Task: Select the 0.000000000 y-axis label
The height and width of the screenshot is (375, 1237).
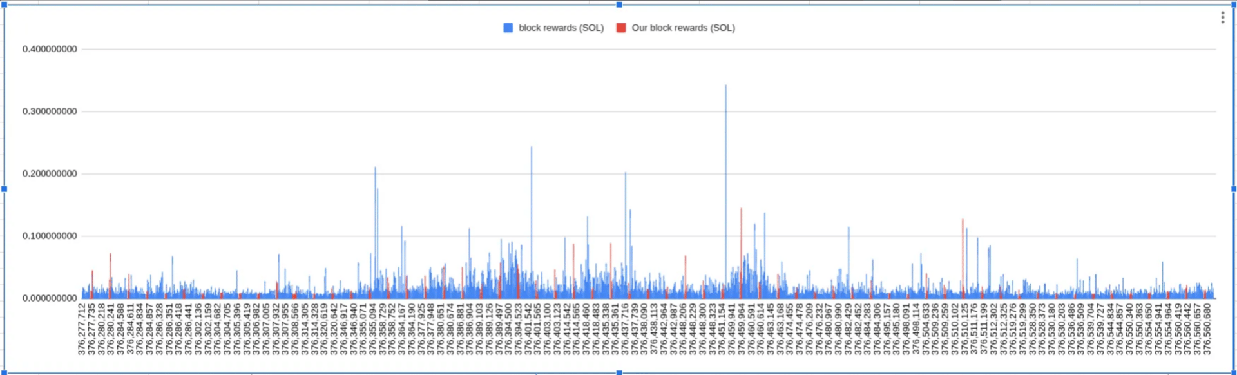Action: point(50,298)
